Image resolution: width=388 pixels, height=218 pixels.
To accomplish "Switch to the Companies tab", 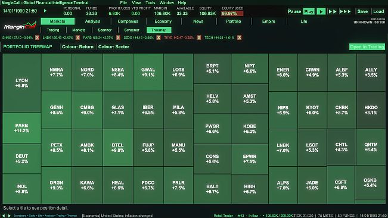I will point(128,21).
